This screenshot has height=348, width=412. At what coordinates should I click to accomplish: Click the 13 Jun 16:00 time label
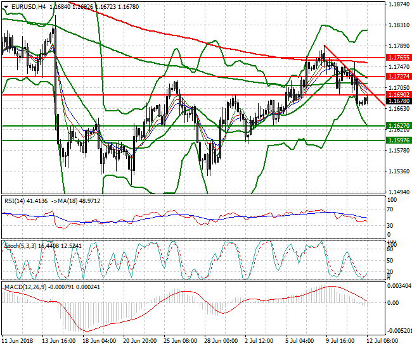[59, 341]
